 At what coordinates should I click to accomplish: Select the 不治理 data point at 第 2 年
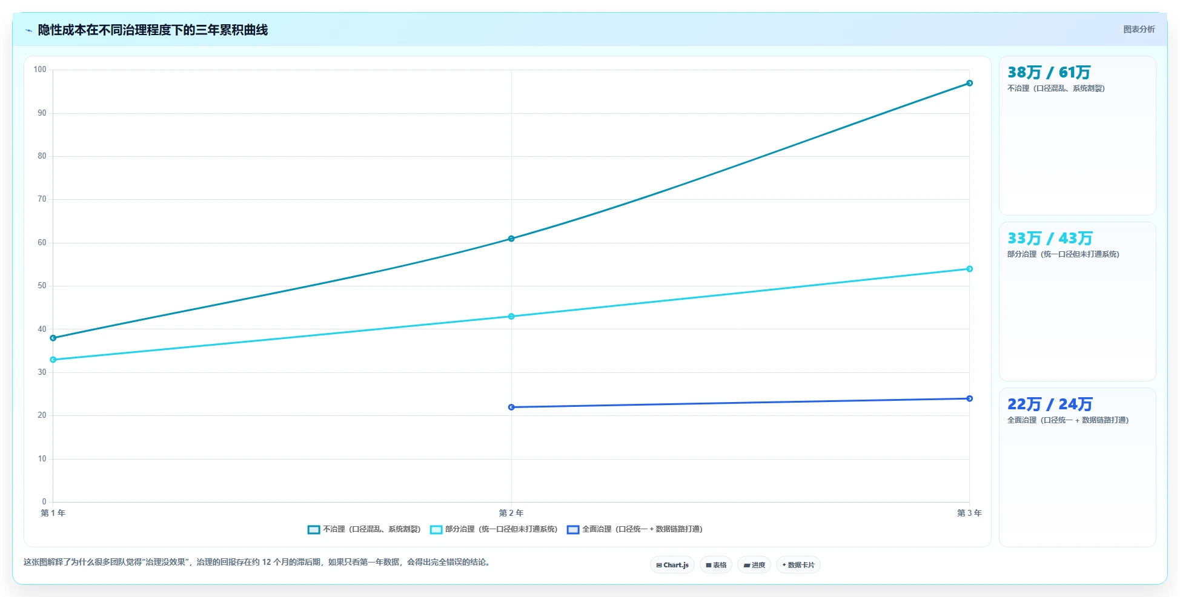click(511, 239)
